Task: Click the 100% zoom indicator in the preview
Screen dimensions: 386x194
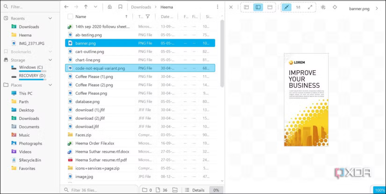Action: [x=379, y=190]
